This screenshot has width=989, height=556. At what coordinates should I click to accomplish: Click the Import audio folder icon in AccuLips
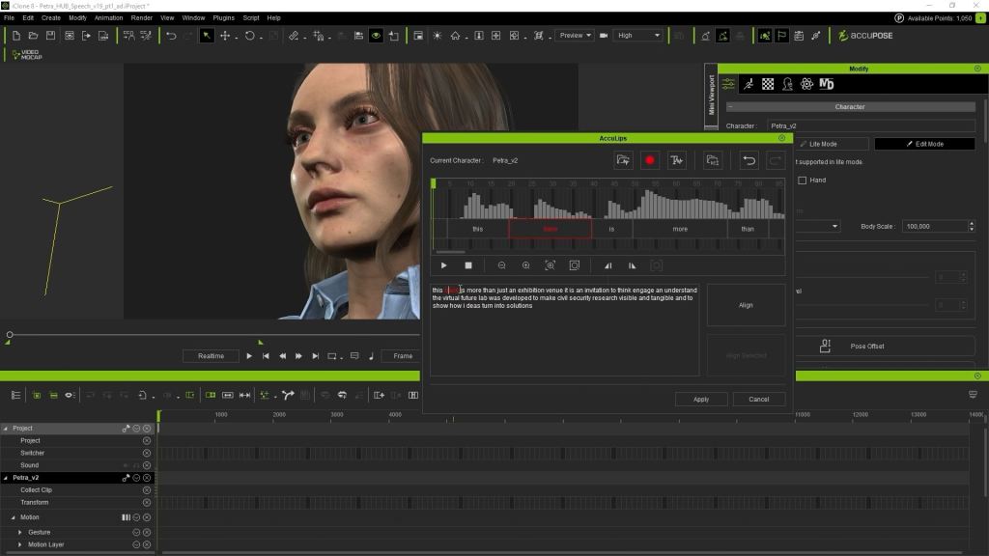point(623,161)
